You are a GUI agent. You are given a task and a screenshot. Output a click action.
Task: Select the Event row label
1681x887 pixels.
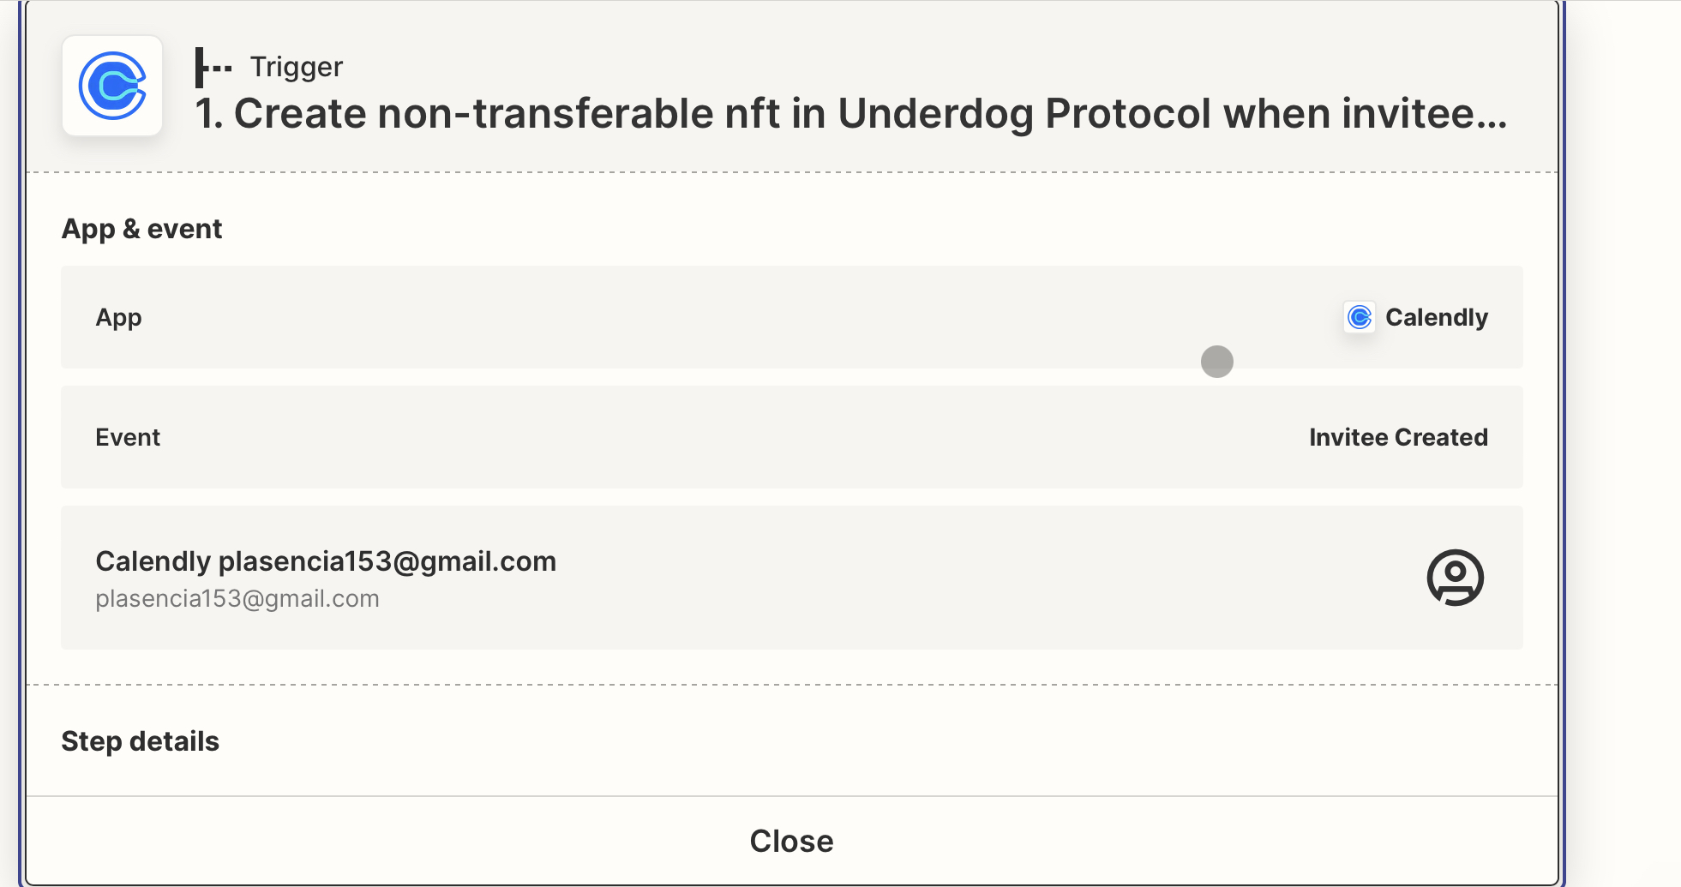click(x=128, y=437)
